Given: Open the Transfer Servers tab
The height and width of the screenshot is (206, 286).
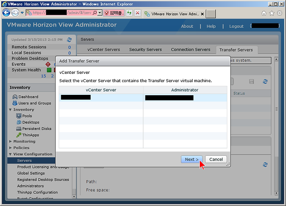Looking at the screenshot, I should pyautogui.click(x=236, y=50).
